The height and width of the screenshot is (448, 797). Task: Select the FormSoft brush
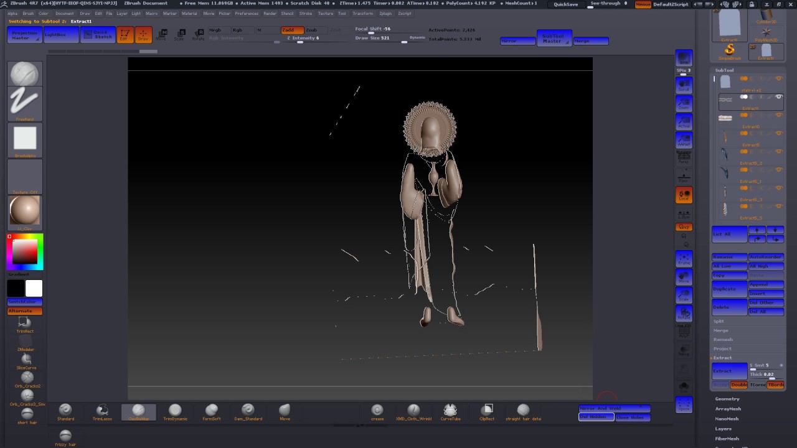(x=212, y=410)
